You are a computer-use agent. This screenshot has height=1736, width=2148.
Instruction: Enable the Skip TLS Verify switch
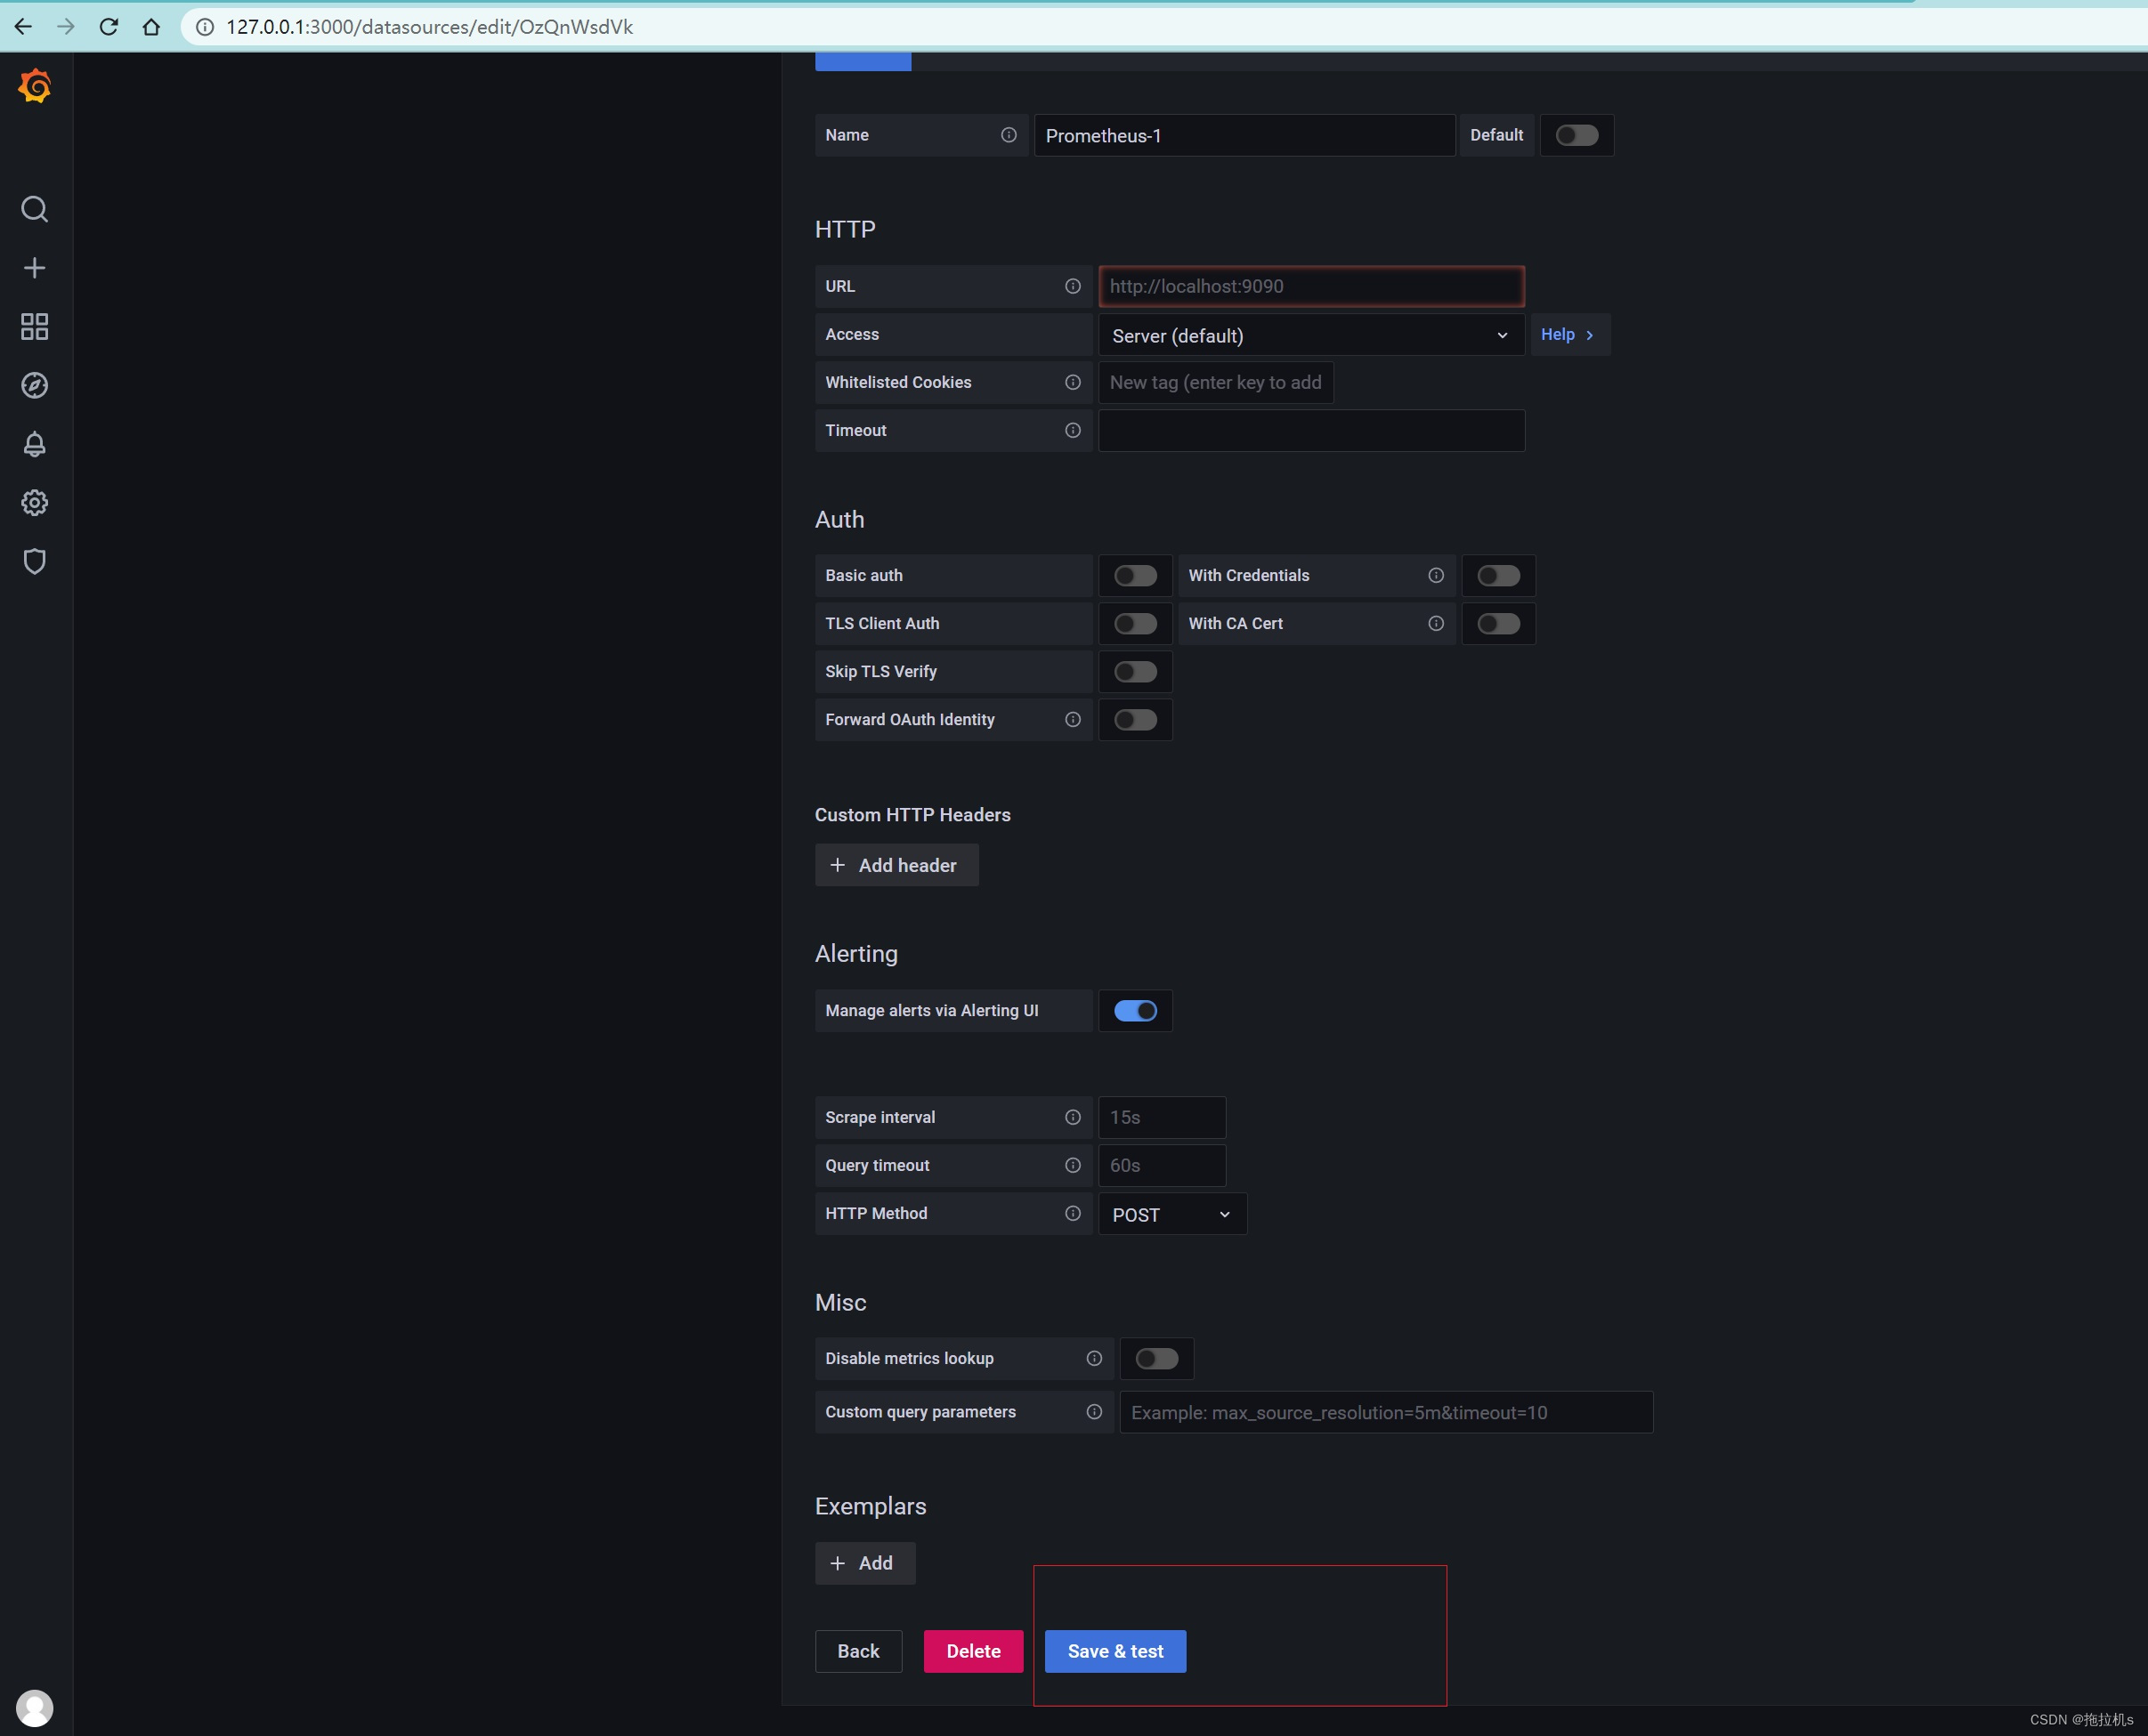point(1136,671)
